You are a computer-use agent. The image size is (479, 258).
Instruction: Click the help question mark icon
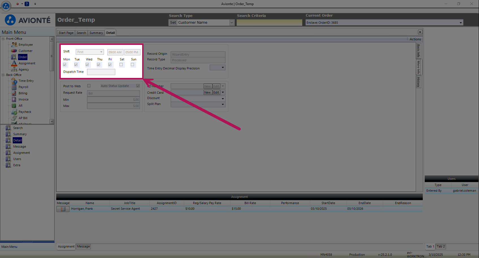[x=27, y=4]
